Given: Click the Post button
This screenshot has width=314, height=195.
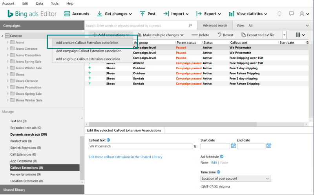Looking at the screenshot, I should pos(148,14).
